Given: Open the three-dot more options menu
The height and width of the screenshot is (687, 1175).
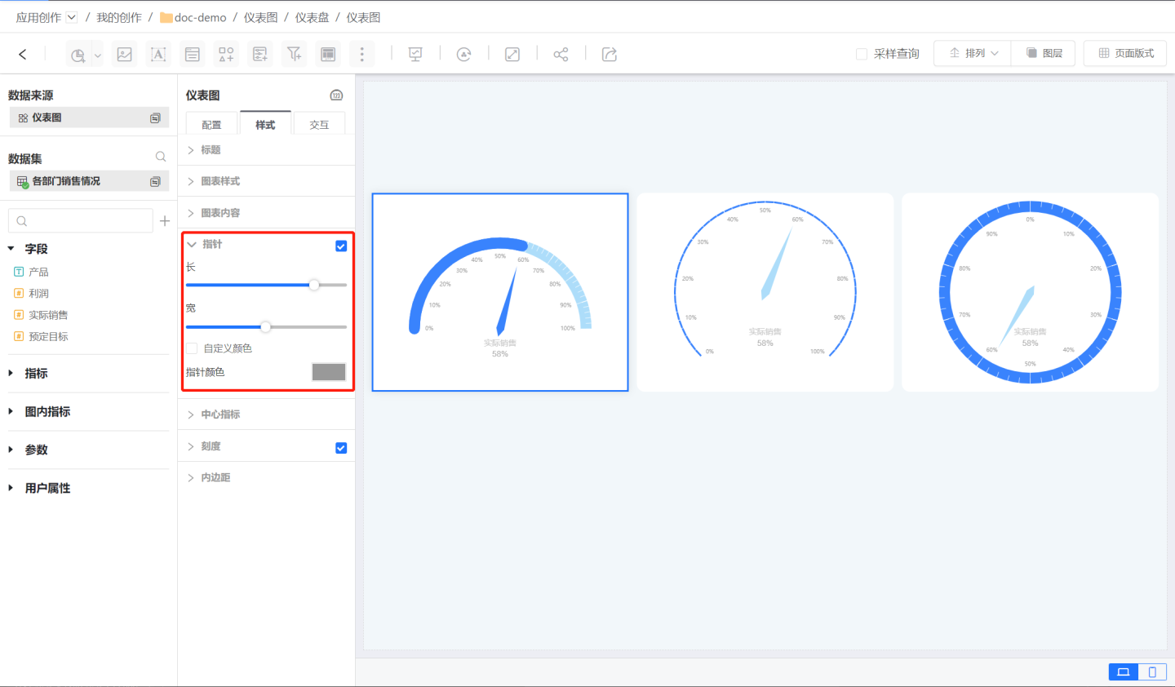Looking at the screenshot, I should coord(362,55).
